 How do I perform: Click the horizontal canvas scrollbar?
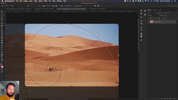pyautogui.click(x=68, y=99)
